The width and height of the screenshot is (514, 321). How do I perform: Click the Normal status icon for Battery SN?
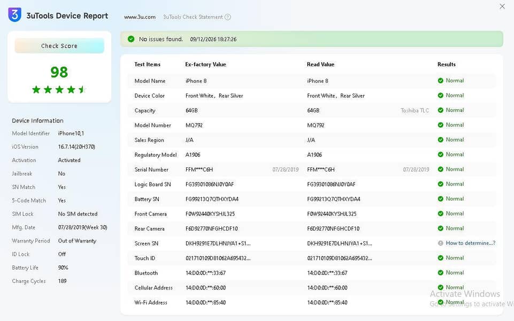click(441, 198)
